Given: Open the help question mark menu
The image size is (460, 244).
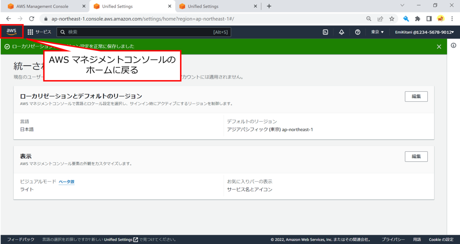Looking at the screenshot, I should pyautogui.click(x=358, y=32).
